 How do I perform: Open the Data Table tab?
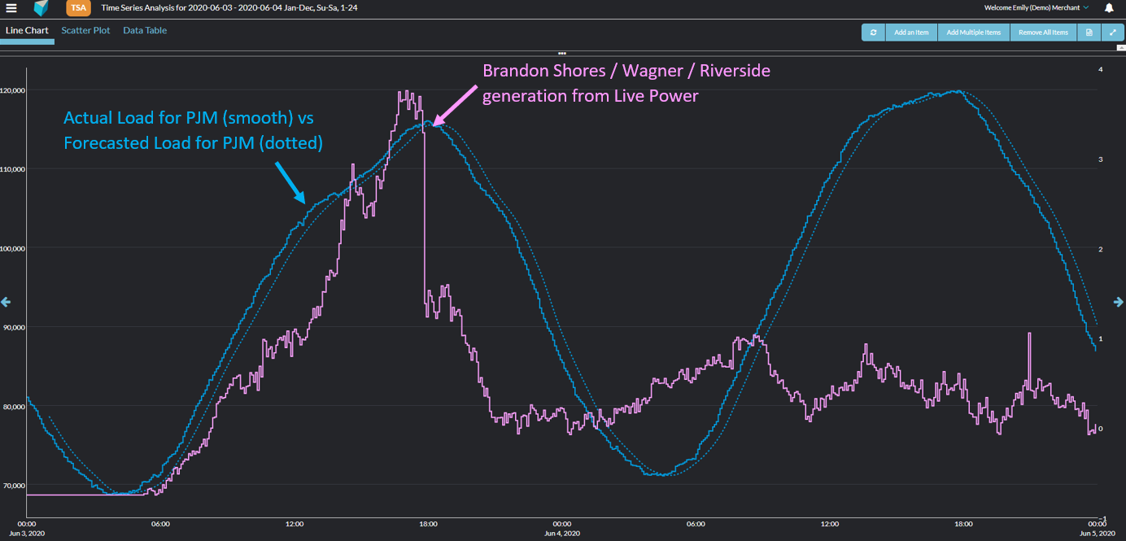[x=145, y=31]
